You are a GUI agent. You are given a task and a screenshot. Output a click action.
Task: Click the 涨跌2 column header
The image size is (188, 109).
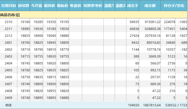pos(120,6)
